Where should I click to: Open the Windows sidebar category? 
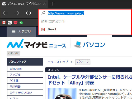click(x=25, y=69)
